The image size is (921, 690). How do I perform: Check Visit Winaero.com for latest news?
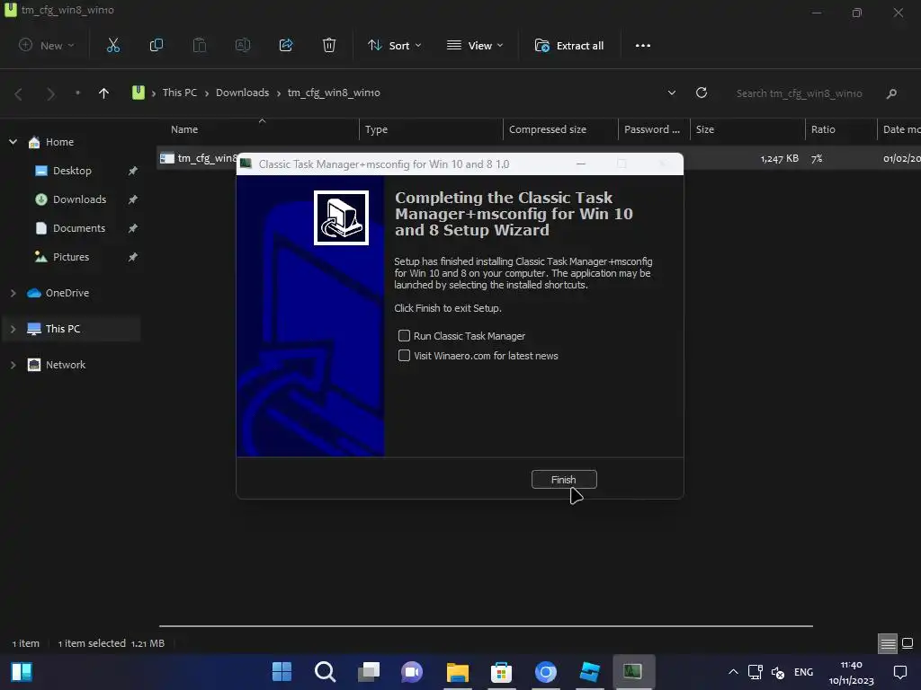[404, 356]
